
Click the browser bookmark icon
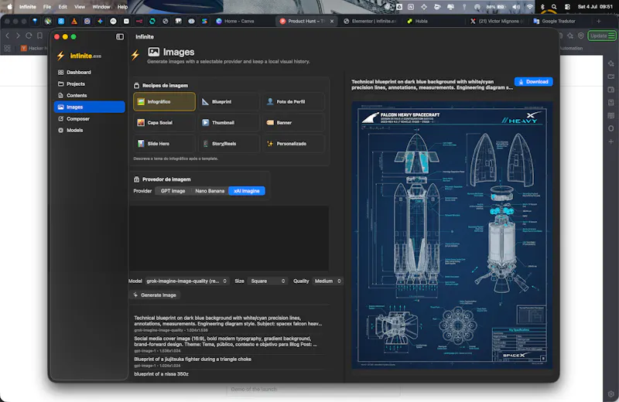pyautogui.click(x=39, y=36)
